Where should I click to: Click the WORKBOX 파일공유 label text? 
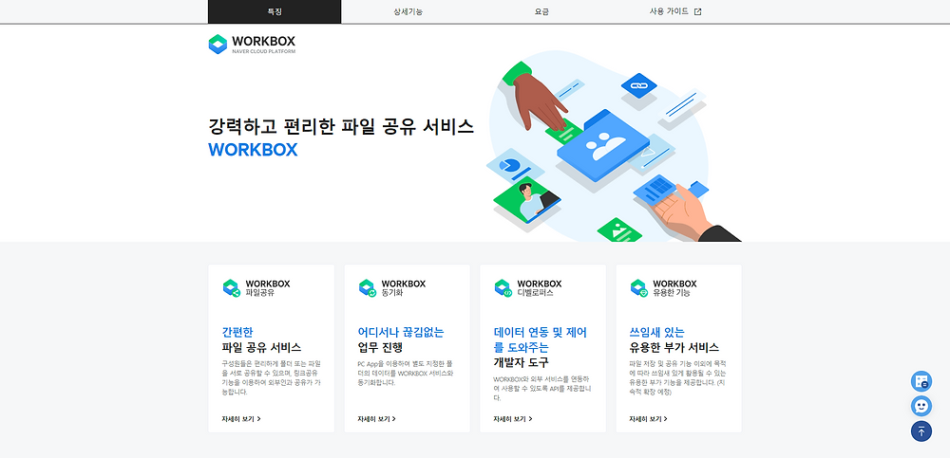pos(268,288)
